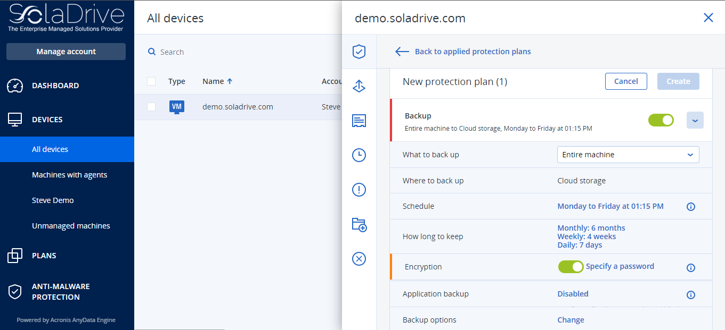
Task: Click the Encryption info icon
Action: click(691, 268)
